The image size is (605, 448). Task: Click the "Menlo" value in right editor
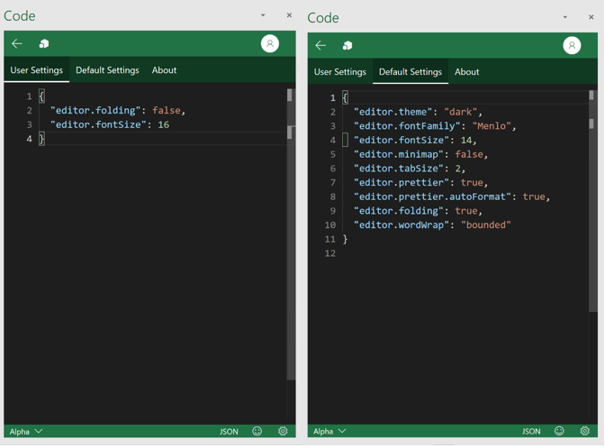[x=492, y=126]
